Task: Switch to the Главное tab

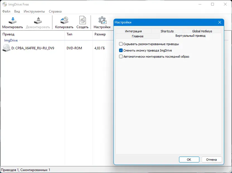Action: pyautogui.click(x=137, y=36)
